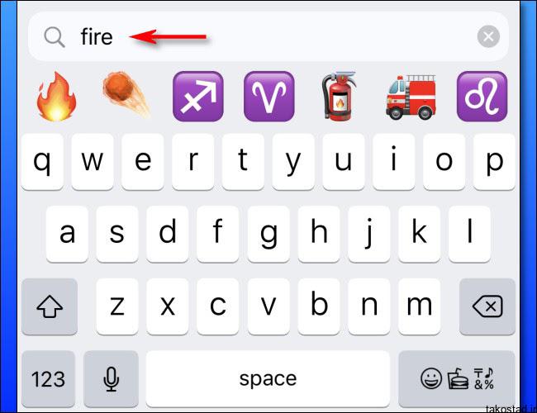Viewport: 537px width, 413px height.
Task: Tap the letter m key
Action: point(419,306)
